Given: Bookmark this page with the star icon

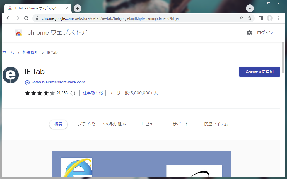Looking at the screenshot, I should tap(249, 18).
